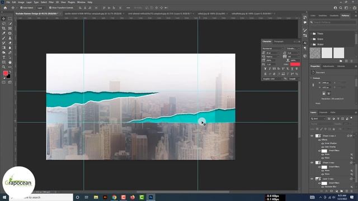
Task: Hide the Color Overlay effect
Action: (323, 147)
